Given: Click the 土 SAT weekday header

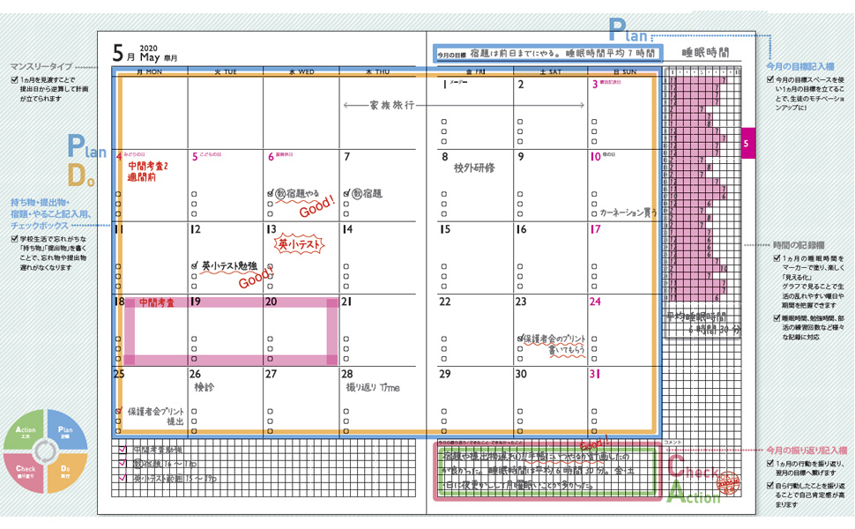Looking at the screenshot, I should (551, 71).
